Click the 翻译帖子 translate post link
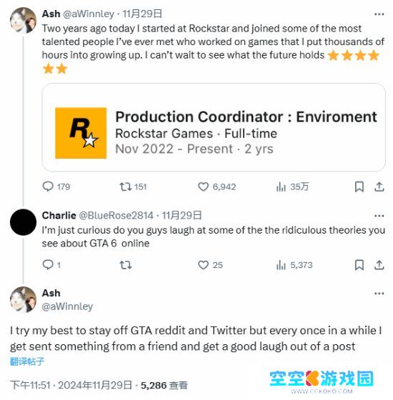The width and height of the screenshot is (393, 400). [27, 361]
